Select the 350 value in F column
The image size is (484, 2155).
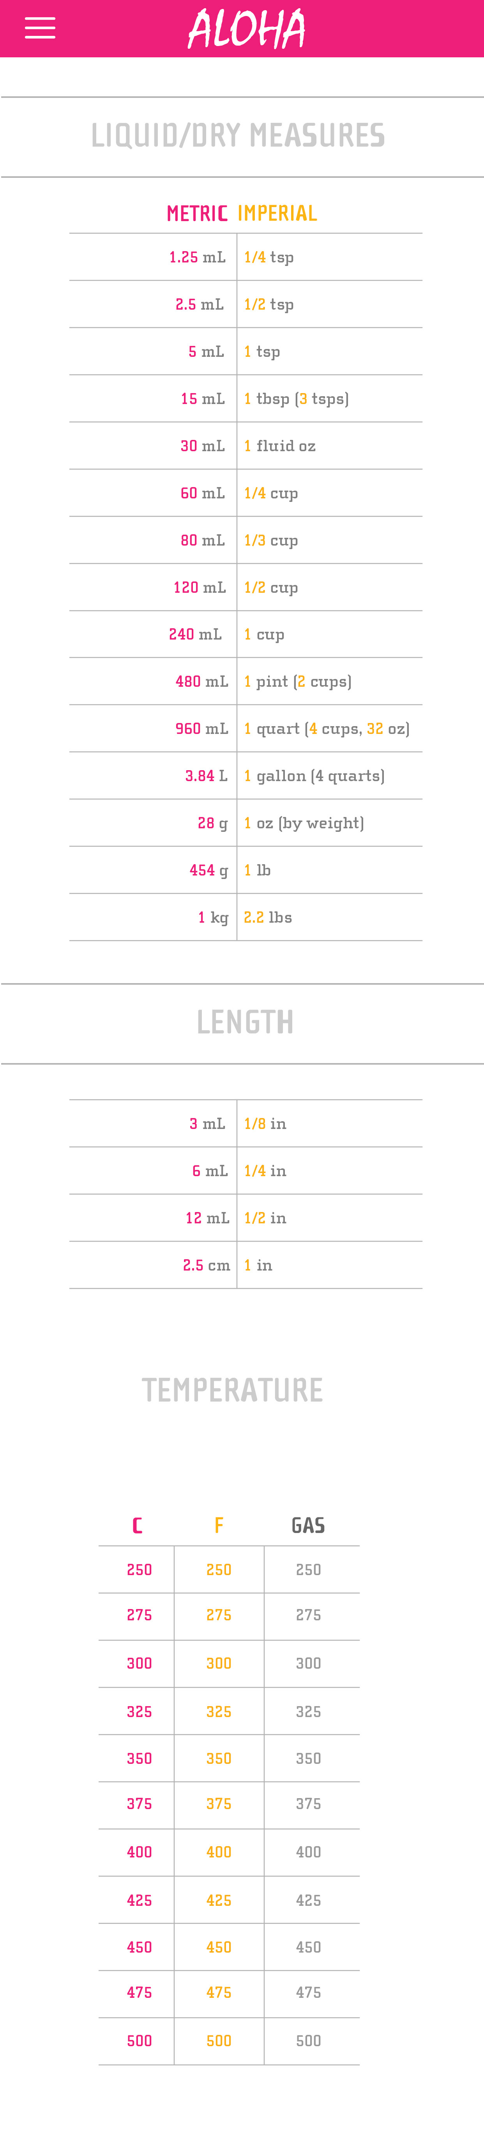tap(219, 1758)
